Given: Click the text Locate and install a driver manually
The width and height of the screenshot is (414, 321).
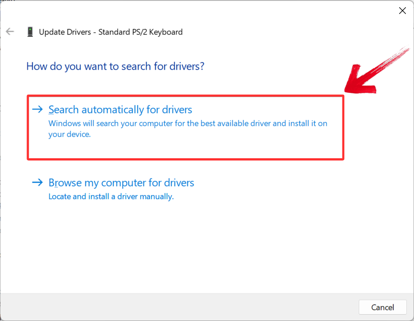Looking at the screenshot, I should (112, 197).
